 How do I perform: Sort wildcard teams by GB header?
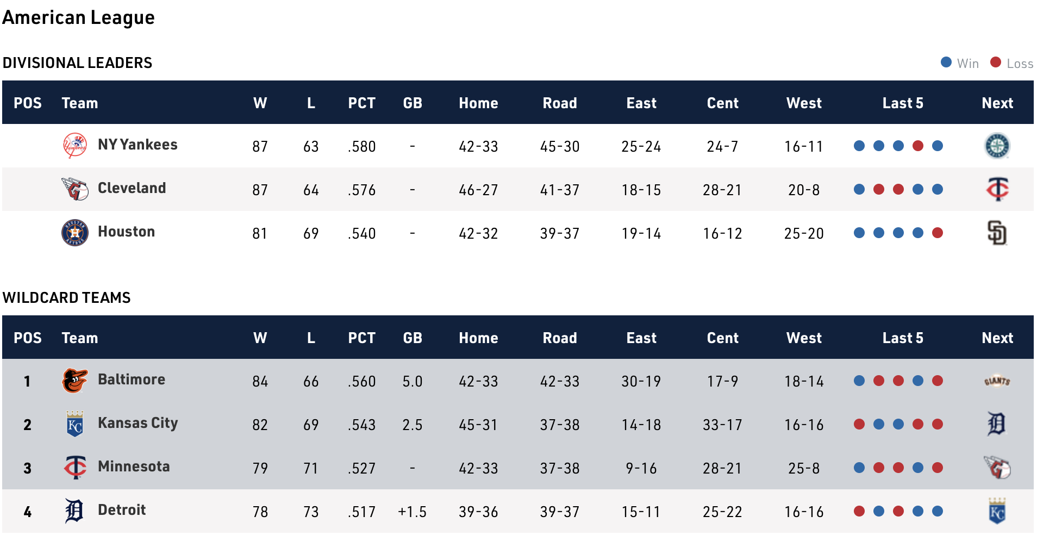pos(413,338)
